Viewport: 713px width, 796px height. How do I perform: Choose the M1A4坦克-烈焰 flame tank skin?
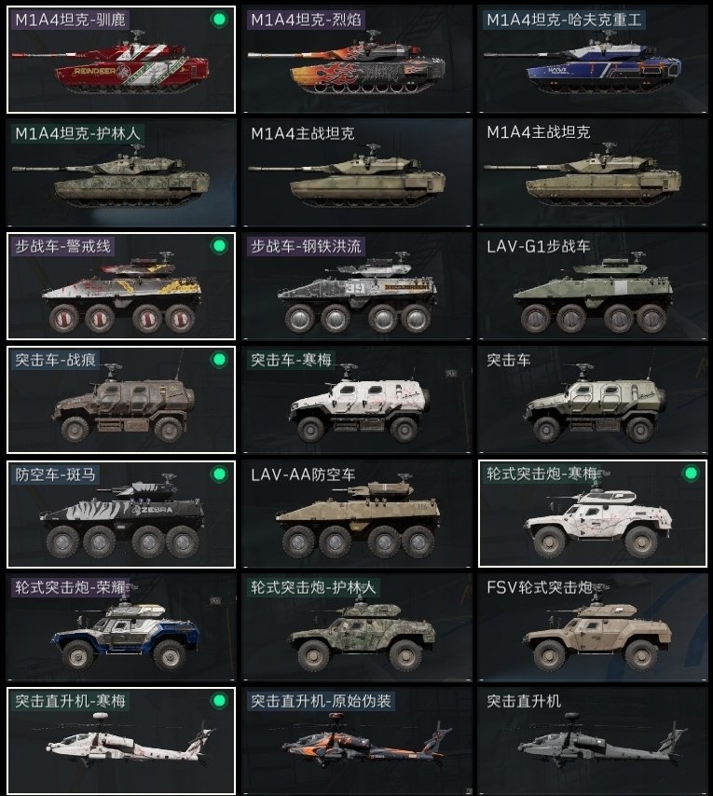point(357,60)
